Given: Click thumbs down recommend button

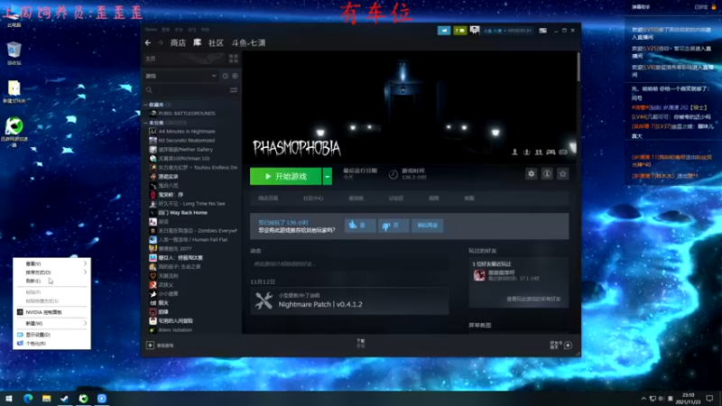Looking at the screenshot, I should pyautogui.click(x=393, y=225).
